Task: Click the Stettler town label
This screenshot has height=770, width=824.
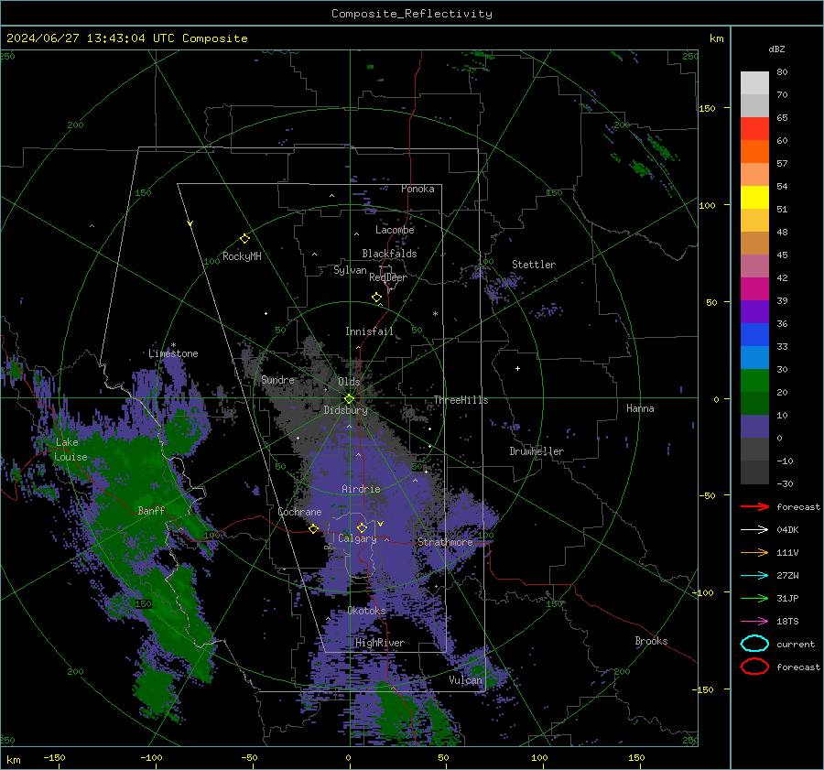Action: [534, 265]
